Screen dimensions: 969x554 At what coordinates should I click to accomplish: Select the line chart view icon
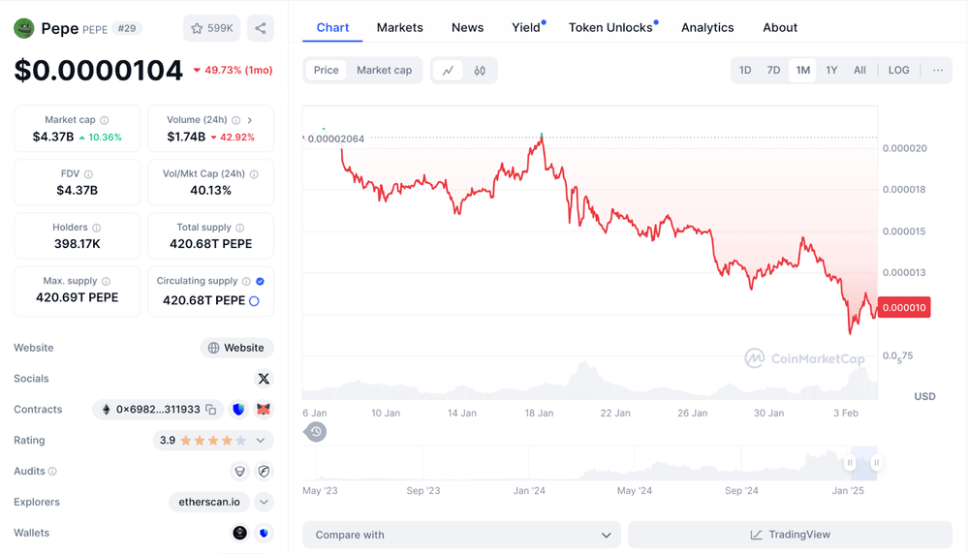click(x=448, y=70)
